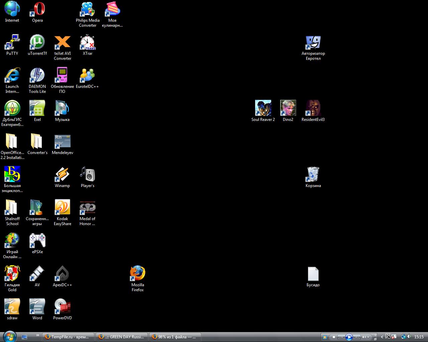
Task: Open system volume tray icon
Action: [x=409, y=337]
